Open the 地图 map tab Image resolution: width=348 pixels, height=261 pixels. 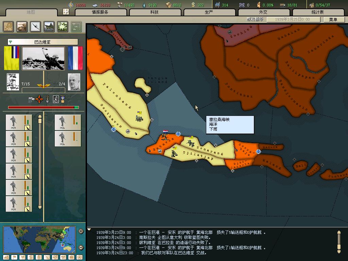31,12
